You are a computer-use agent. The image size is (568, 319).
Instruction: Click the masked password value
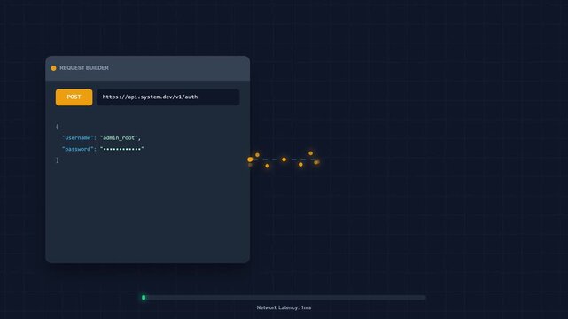point(122,149)
